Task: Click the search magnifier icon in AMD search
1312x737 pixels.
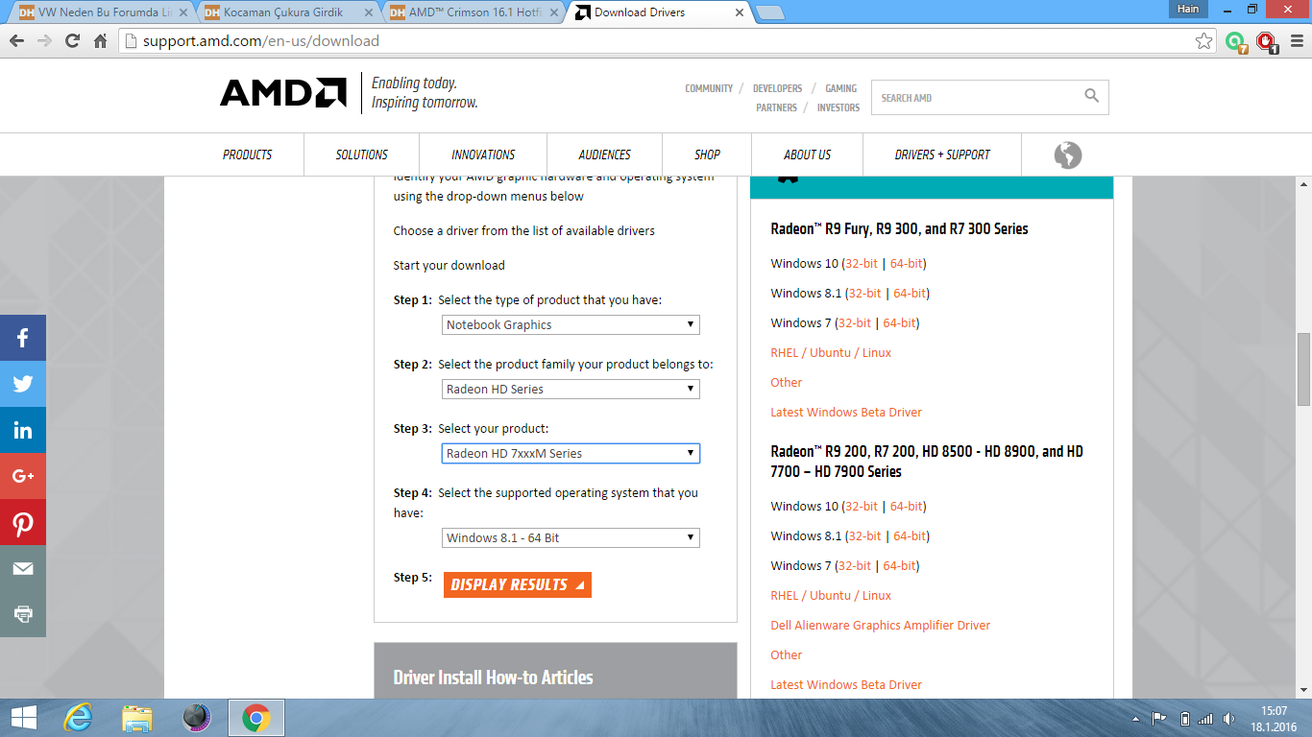Action: click(1091, 96)
